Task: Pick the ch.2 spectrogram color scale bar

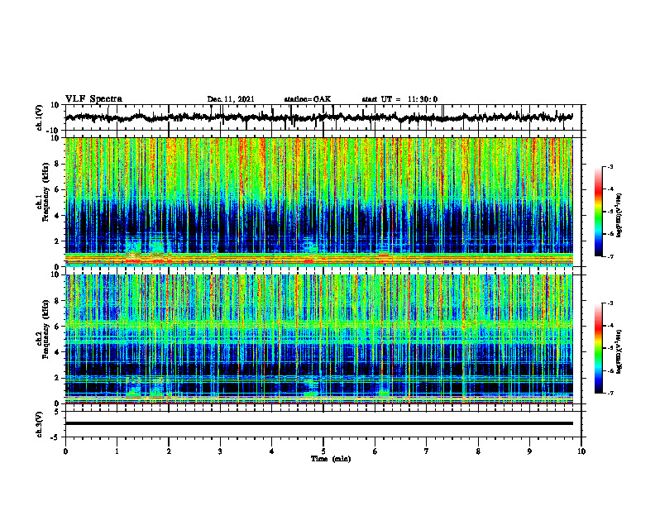Action: click(599, 348)
